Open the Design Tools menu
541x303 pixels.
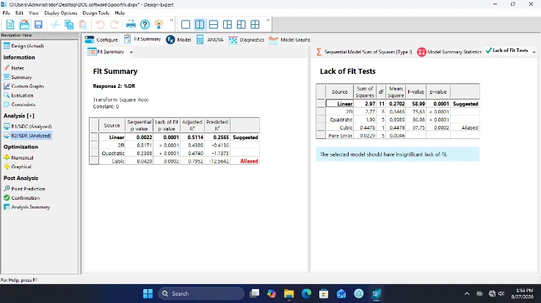pos(96,12)
